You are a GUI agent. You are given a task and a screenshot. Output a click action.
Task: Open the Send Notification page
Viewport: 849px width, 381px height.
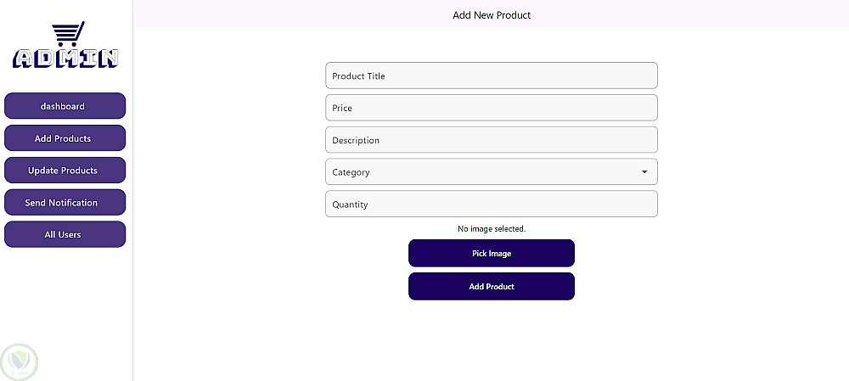[65, 203]
